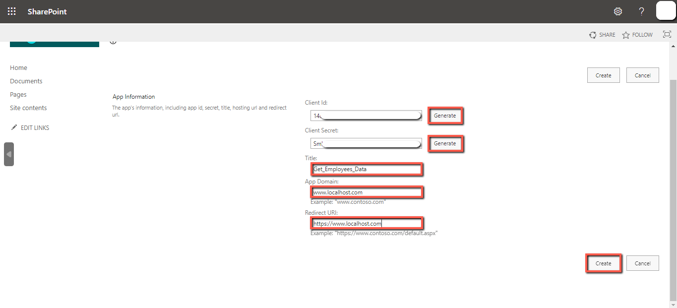677x308 pixels.
Task: Click the Title field with Get_Employees_Data
Action: [x=367, y=169]
